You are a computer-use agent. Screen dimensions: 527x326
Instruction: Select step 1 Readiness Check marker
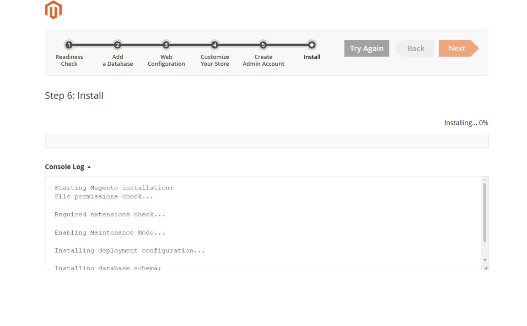point(69,45)
